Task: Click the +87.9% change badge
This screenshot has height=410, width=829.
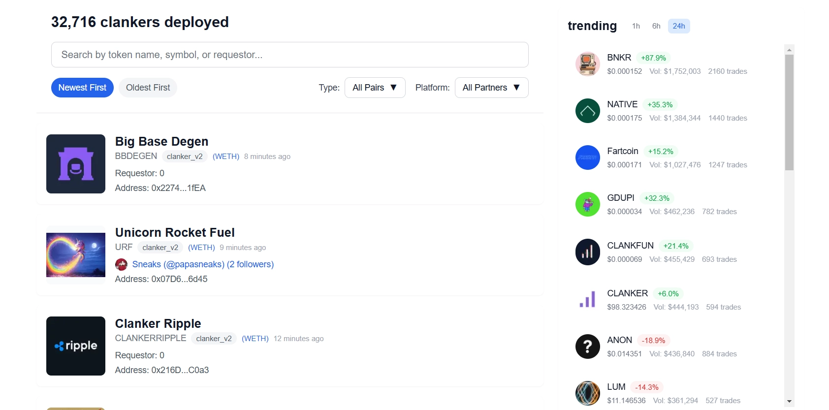Action: pos(653,58)
